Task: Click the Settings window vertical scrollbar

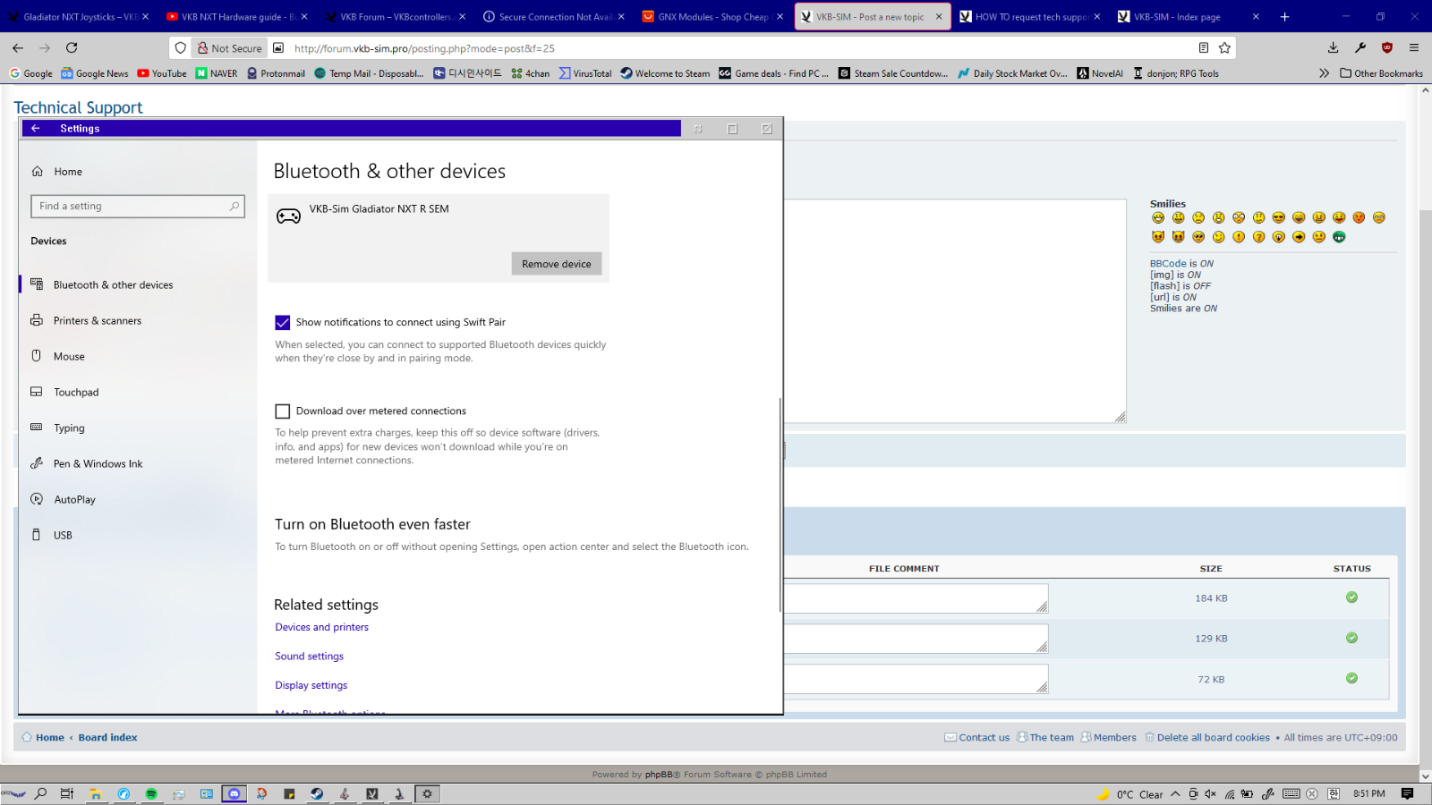Action: pyautogui.click(x=780, y=505)
